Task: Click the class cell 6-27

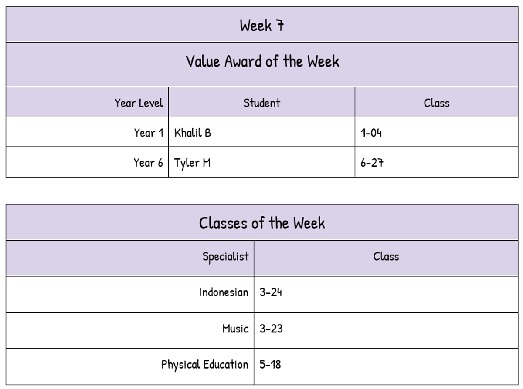Action: click(372, 163)
